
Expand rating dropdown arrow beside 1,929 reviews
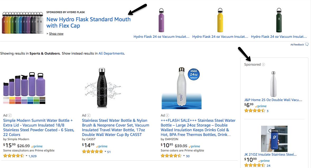[x=26, y=156]
